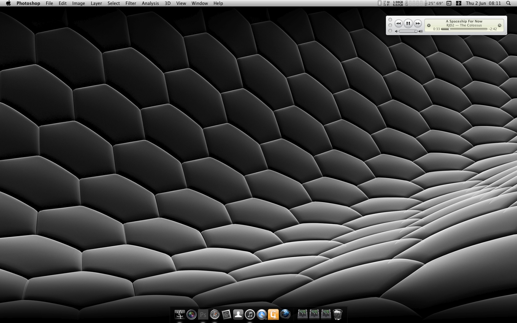Go to previous track in mini player

(398, 23)
